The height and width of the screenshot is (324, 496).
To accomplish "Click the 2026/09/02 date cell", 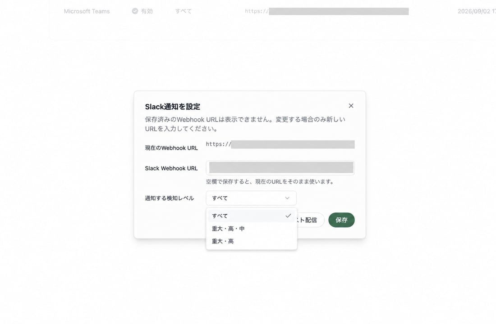I will click(x=477, y=11).
